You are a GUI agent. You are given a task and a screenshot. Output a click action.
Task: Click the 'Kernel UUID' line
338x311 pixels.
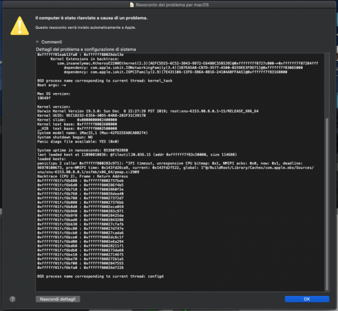(91, 115)
